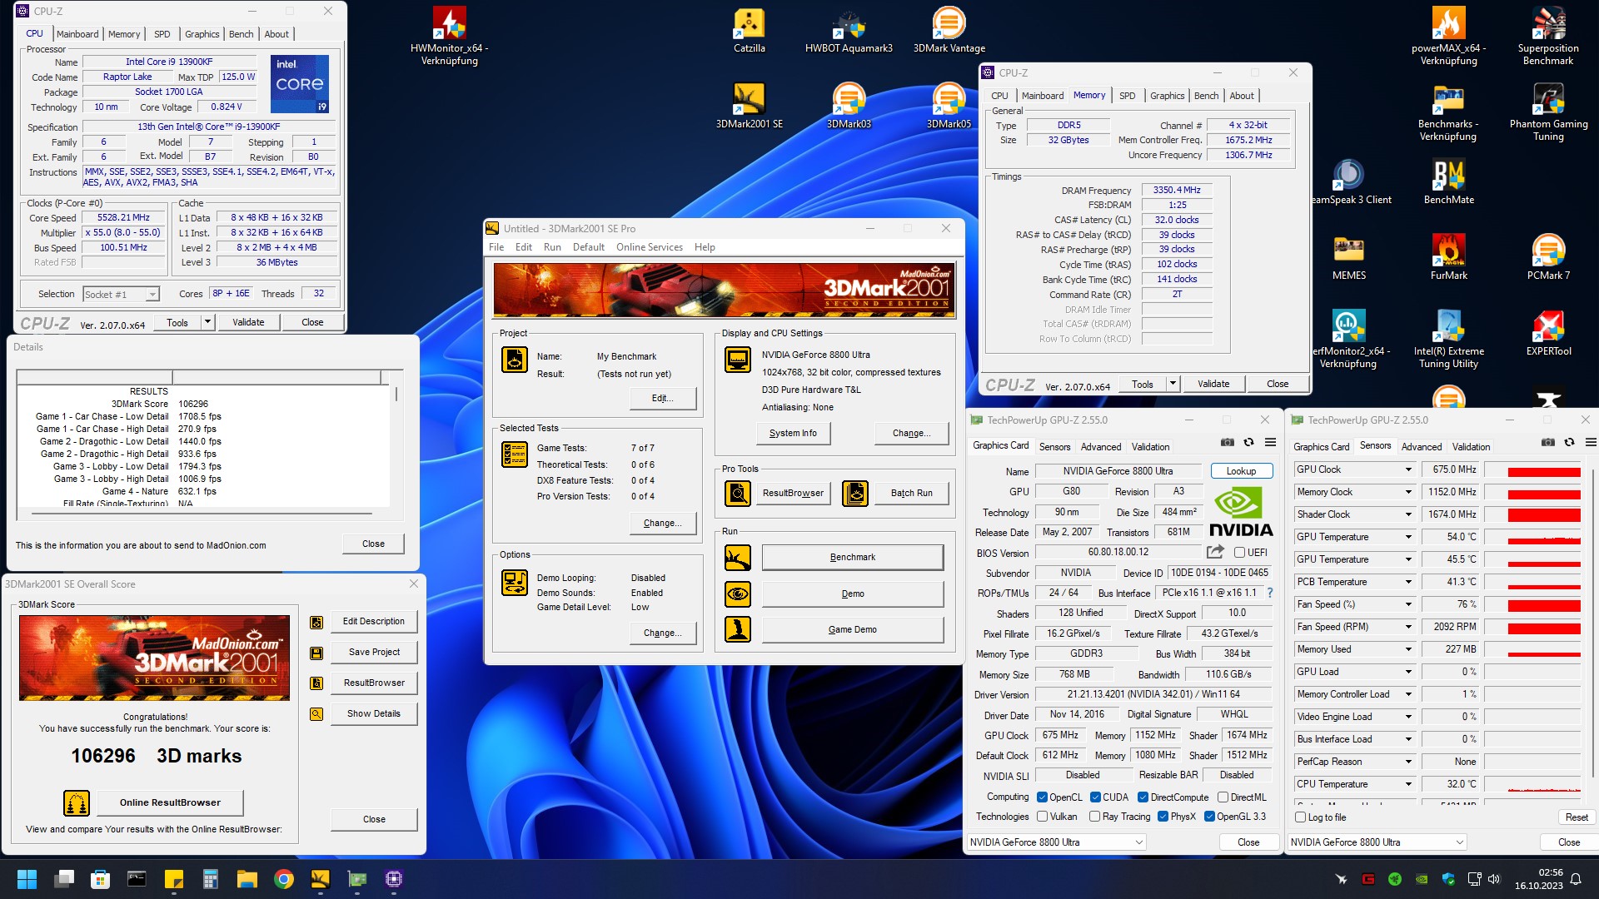This screenshot has height=899, width=1599.
Task: Launch the FurMark desktop shortcut
Action: click(x=1448, y=257)
